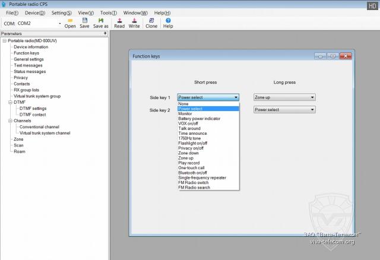Select Privacy in the parameters tree
This screenshot has height=260, width=380.
coord(21,78)
